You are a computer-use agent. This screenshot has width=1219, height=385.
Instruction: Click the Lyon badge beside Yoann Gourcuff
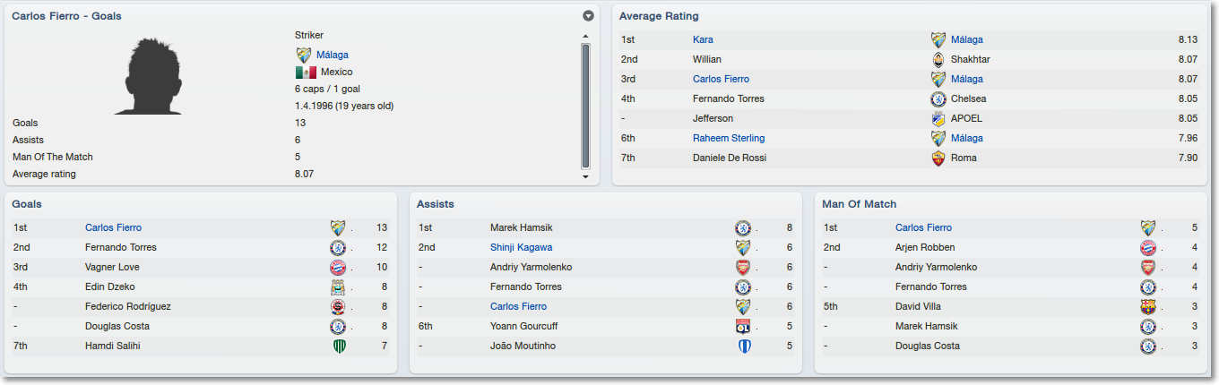point(743,326)
